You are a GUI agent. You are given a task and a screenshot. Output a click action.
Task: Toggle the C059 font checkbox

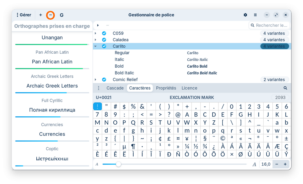tap(104, 33)
